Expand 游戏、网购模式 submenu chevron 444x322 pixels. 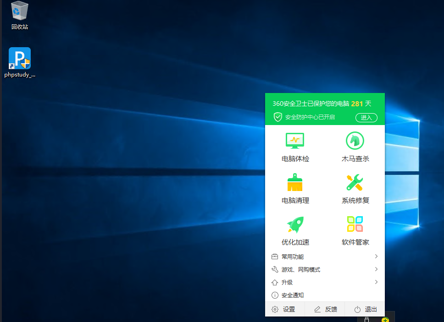[376, 269]
